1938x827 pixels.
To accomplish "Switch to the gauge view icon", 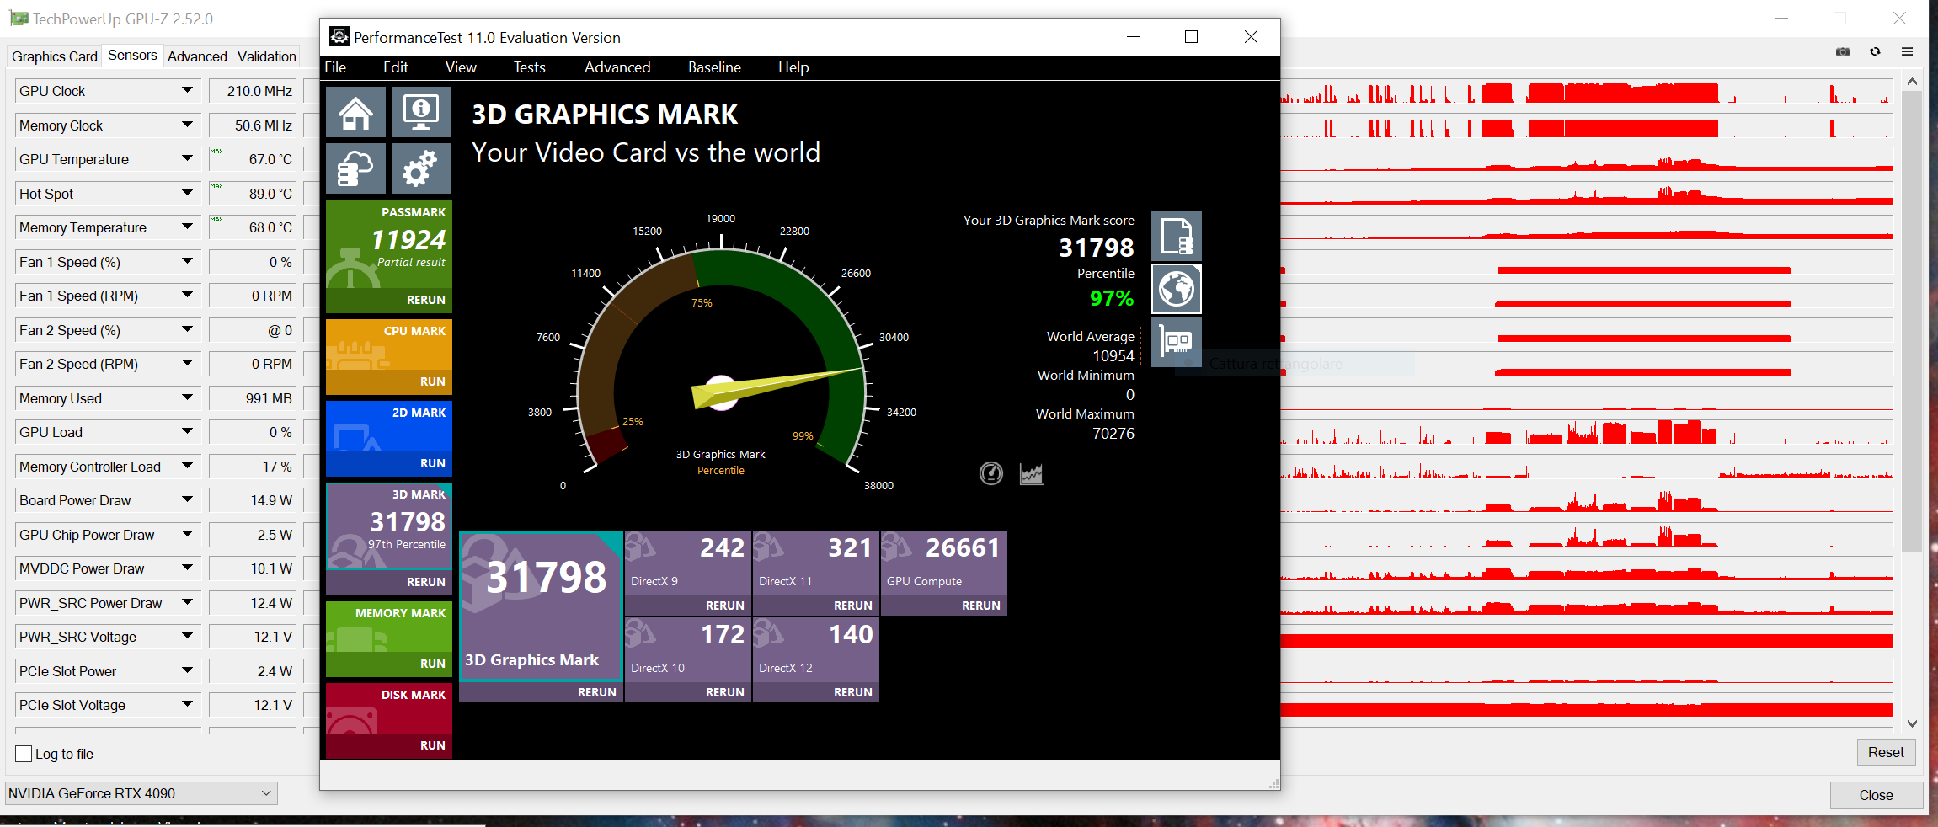I will coord(991,474).
